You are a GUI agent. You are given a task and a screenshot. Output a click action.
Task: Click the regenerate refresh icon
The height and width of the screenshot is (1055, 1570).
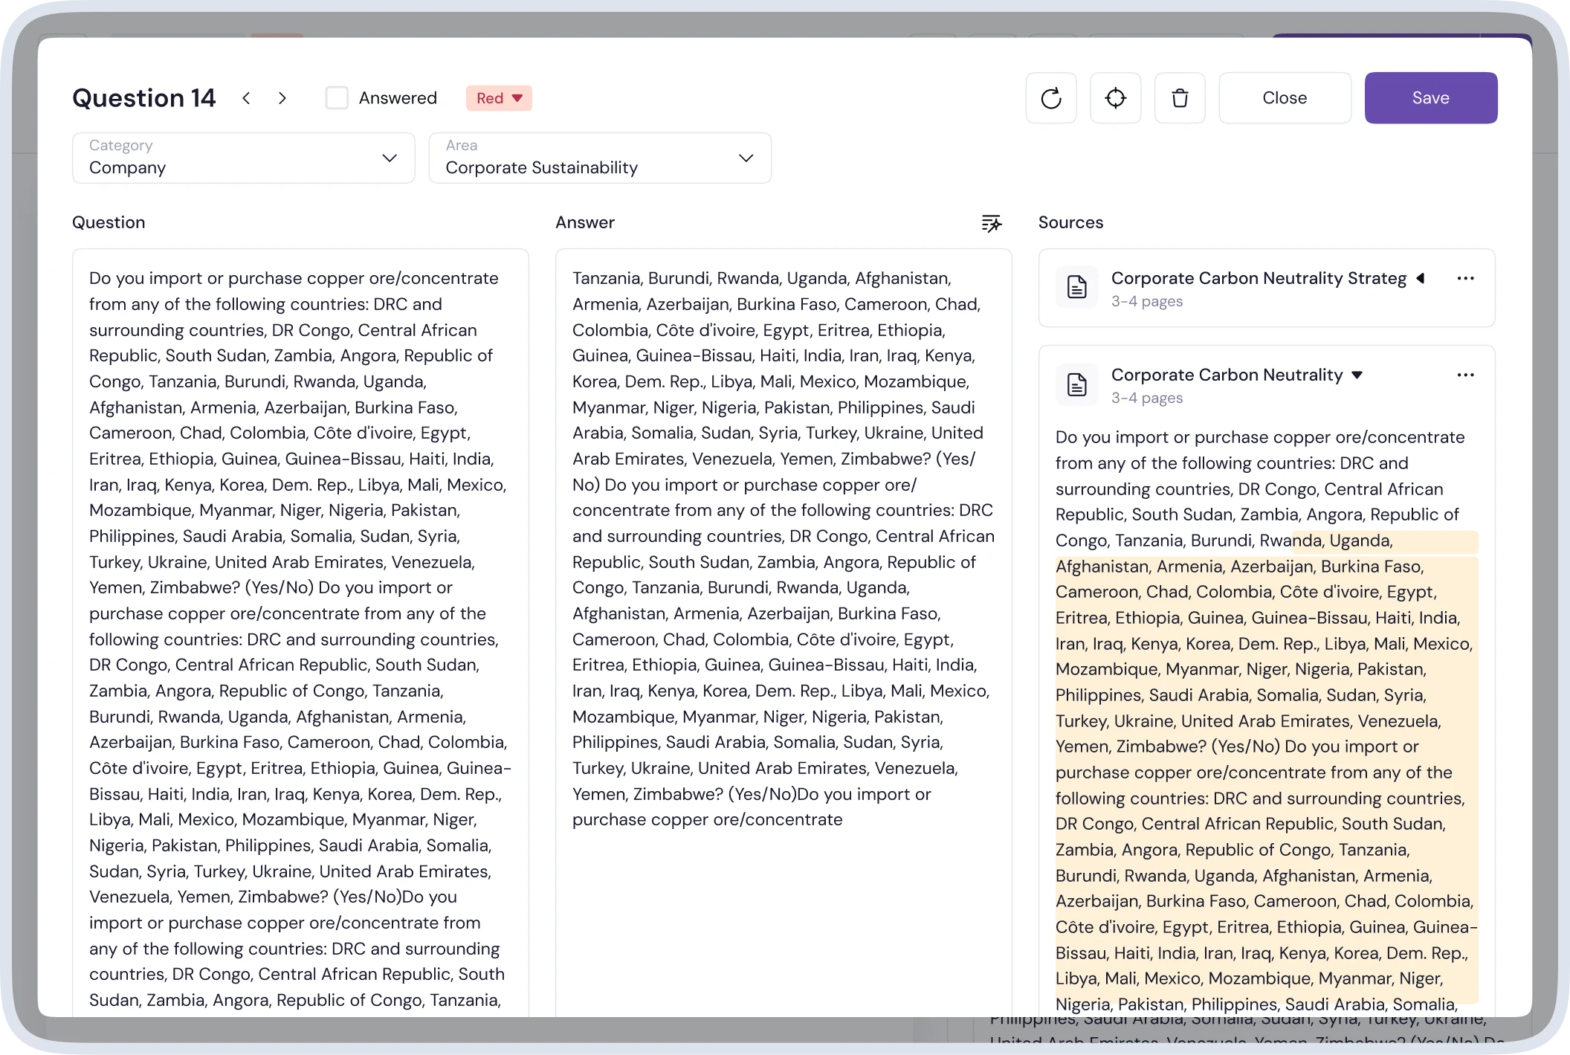pyautogui.click(x=1051, y=98)
